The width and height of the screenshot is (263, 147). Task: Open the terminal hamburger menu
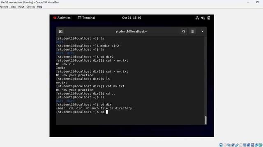click(192, 31)
